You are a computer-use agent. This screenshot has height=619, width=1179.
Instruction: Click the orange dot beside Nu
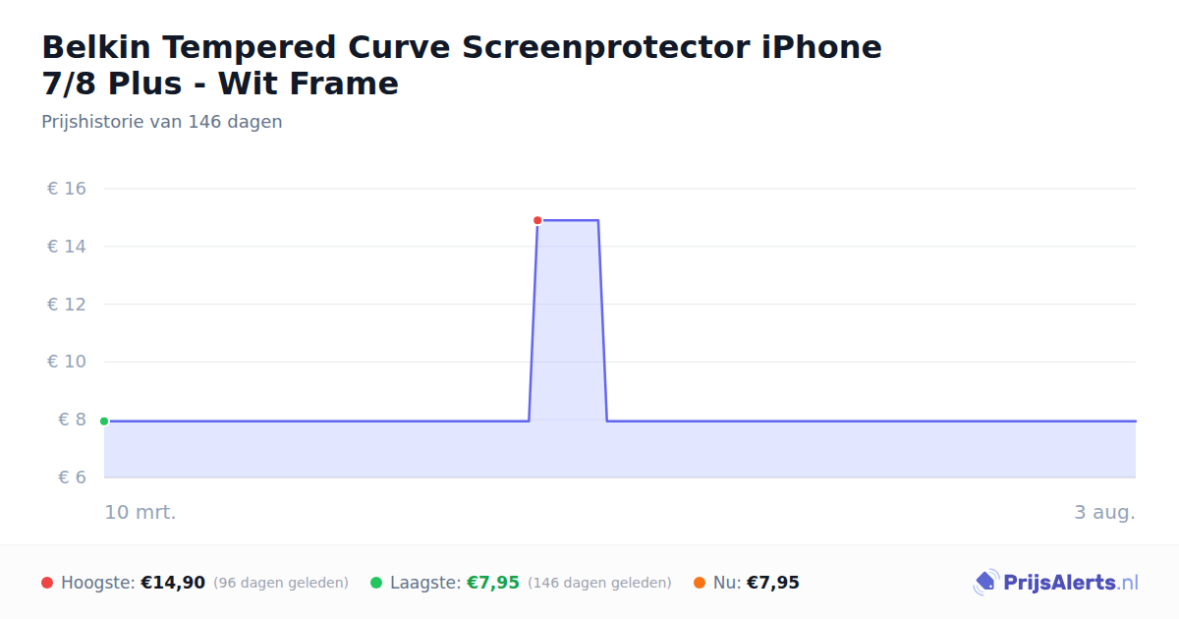point(700,583)
